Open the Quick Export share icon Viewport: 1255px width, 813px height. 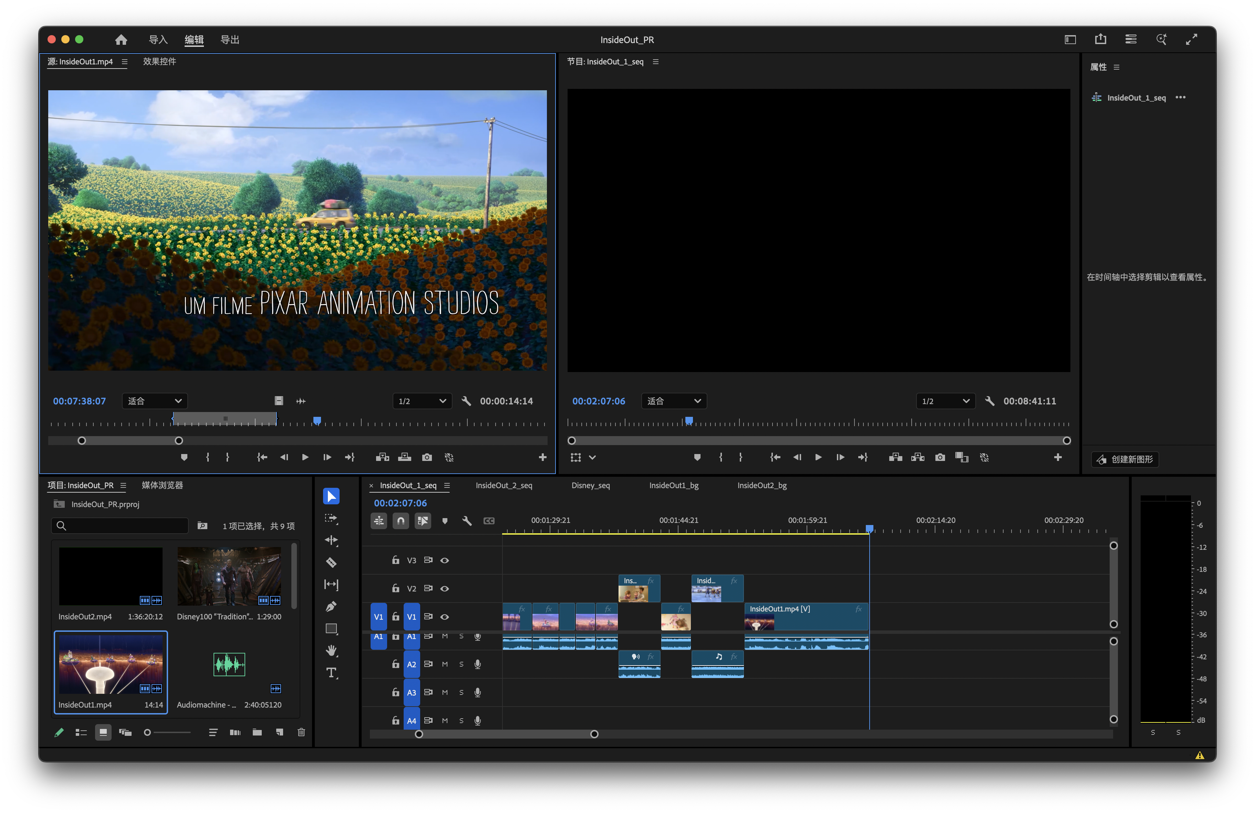tap(1100, 40)
